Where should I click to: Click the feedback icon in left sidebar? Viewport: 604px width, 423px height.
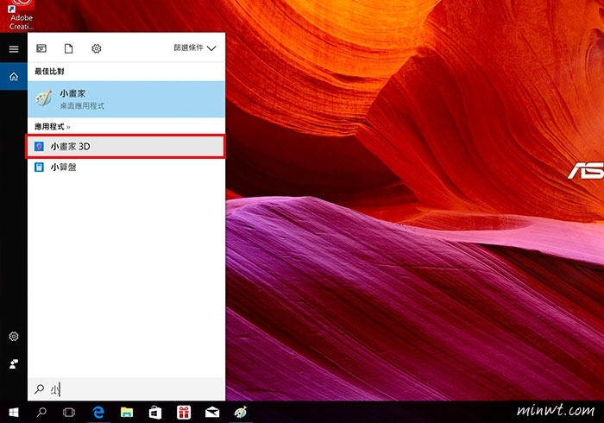point(13,365)
